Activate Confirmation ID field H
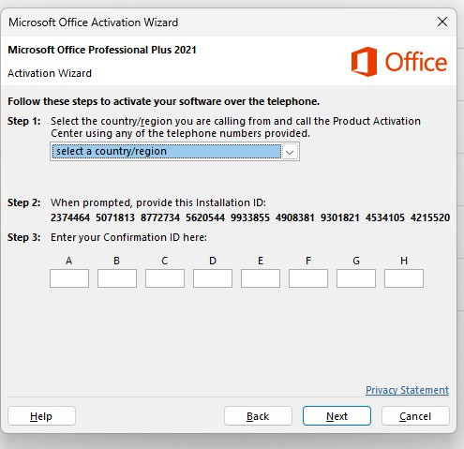 coord(404,278)
